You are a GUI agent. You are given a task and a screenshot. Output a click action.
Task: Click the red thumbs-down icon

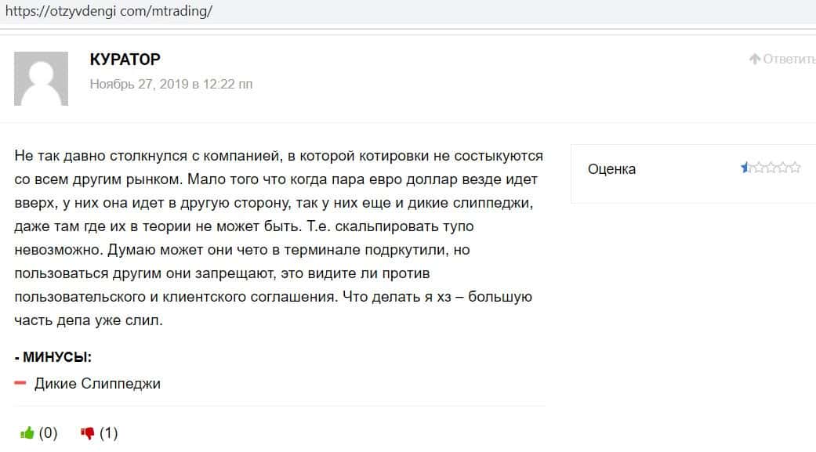[x=88, y=433]
